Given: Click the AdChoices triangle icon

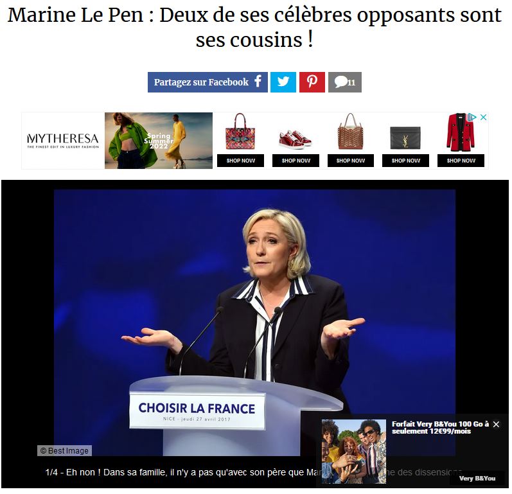Looking at the screenshot, I should click(472, 117).
